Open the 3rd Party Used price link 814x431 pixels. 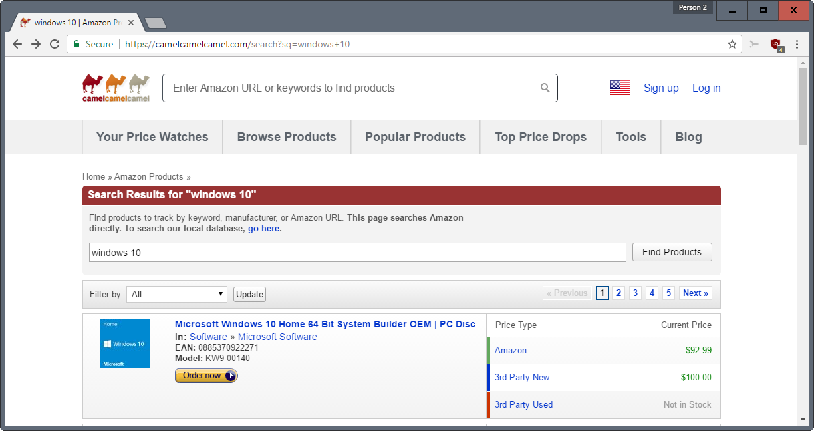[523, 405]
